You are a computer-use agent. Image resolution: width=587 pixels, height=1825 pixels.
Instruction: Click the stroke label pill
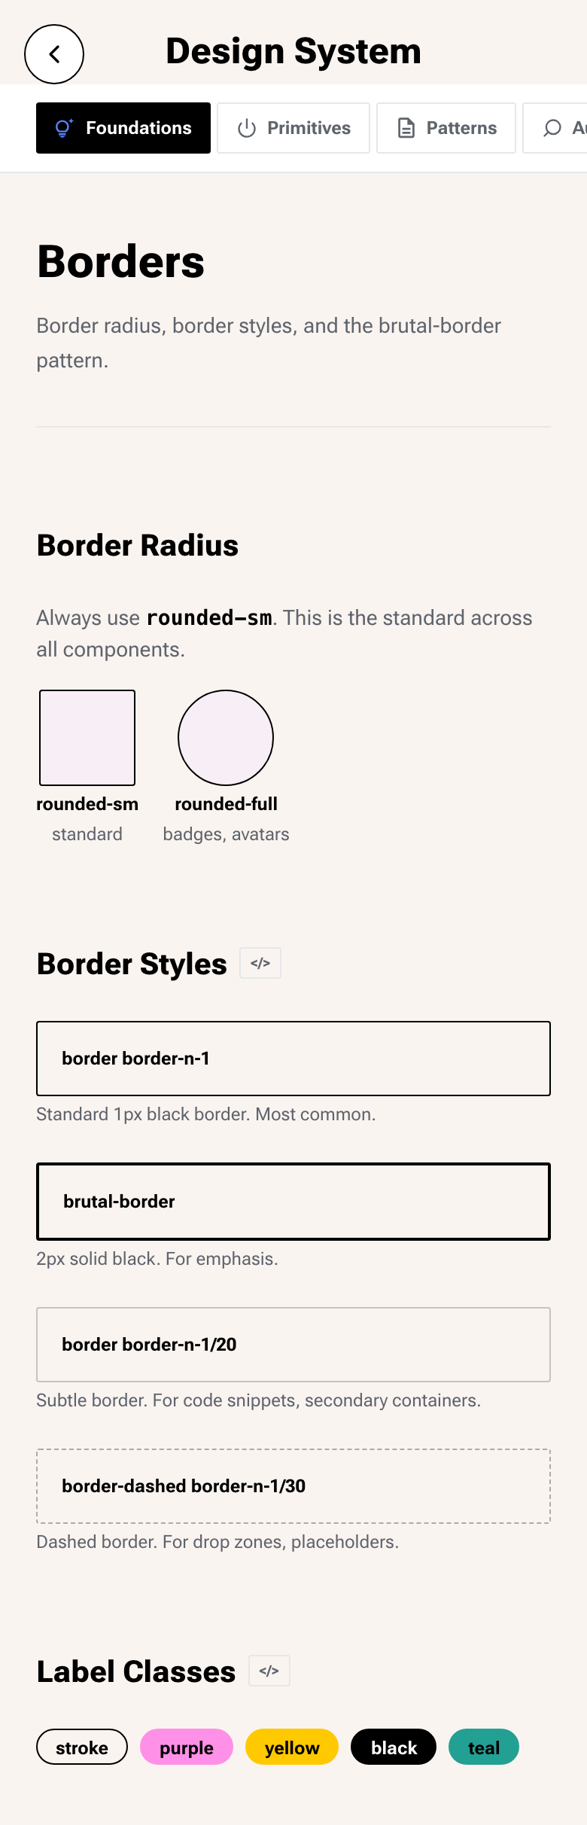coord(82,1747)
